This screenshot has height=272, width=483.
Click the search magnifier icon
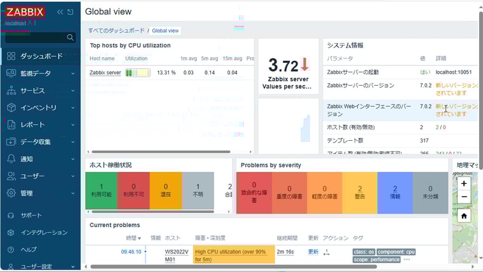click(x=71, y=37)
